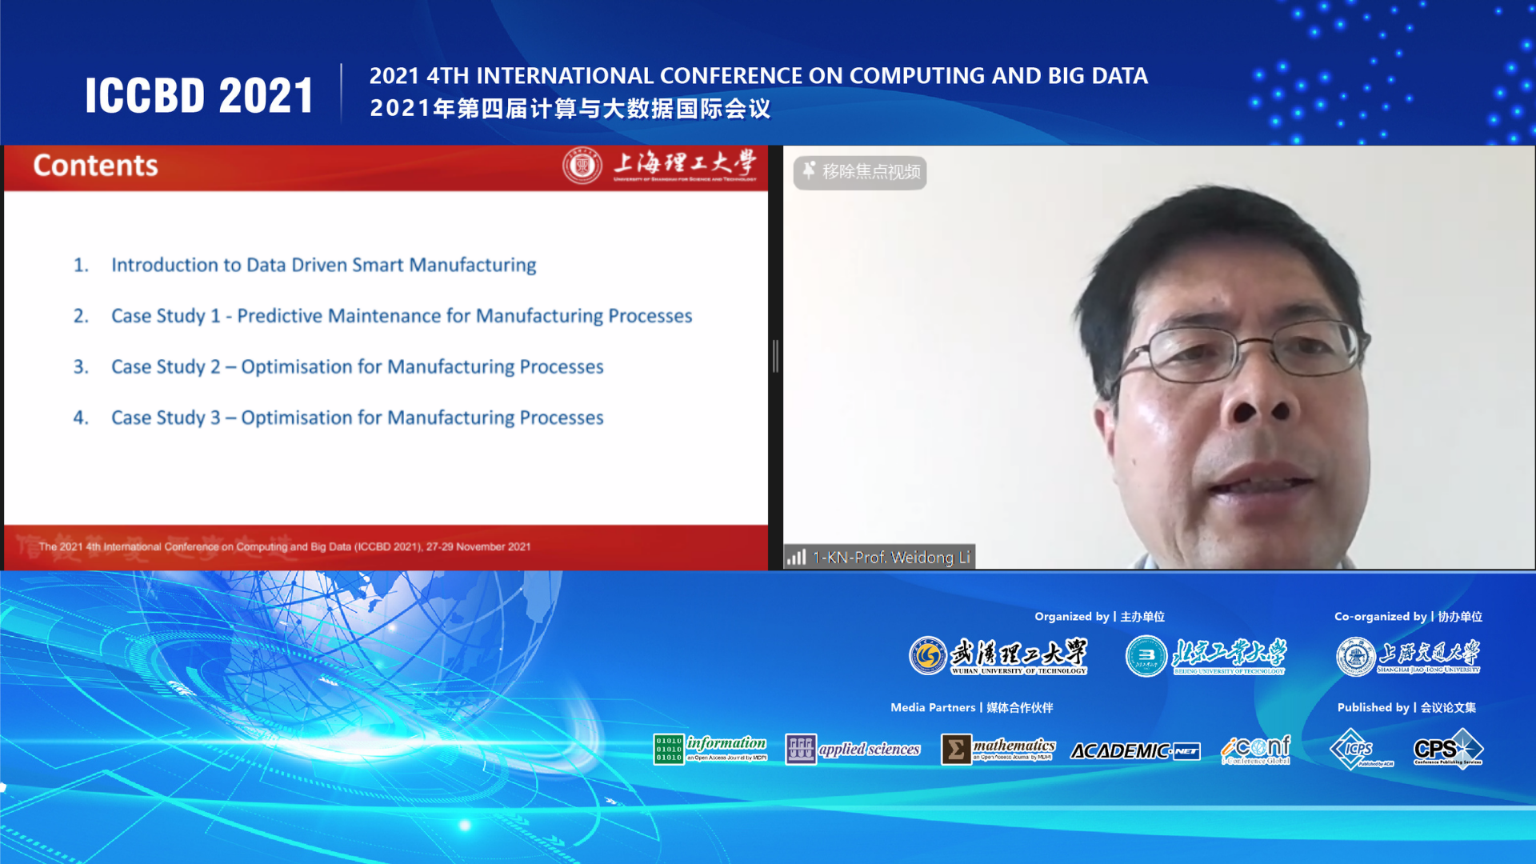Screen dimensions: 1536x864
Task: Click 'Case Study 2 – Optimisation' item
Action: pos(357,366)
